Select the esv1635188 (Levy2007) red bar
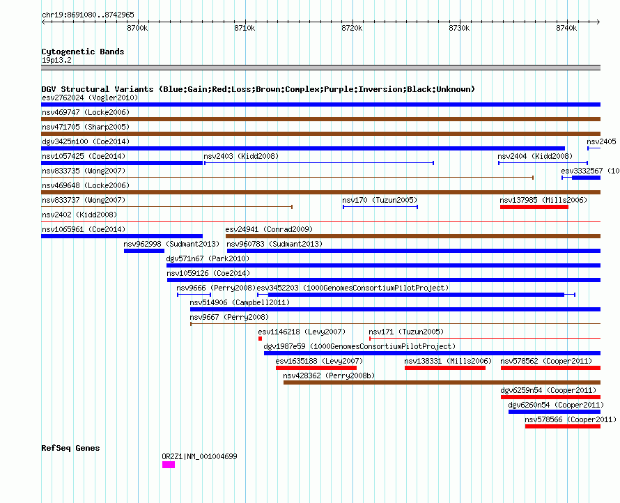The image size is (620, 503). pos(316,368)
